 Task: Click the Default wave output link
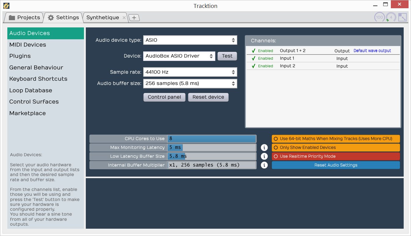coord(372,51)
